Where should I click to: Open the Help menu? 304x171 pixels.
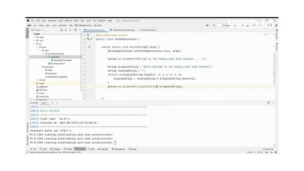click(x=110, y=20)
